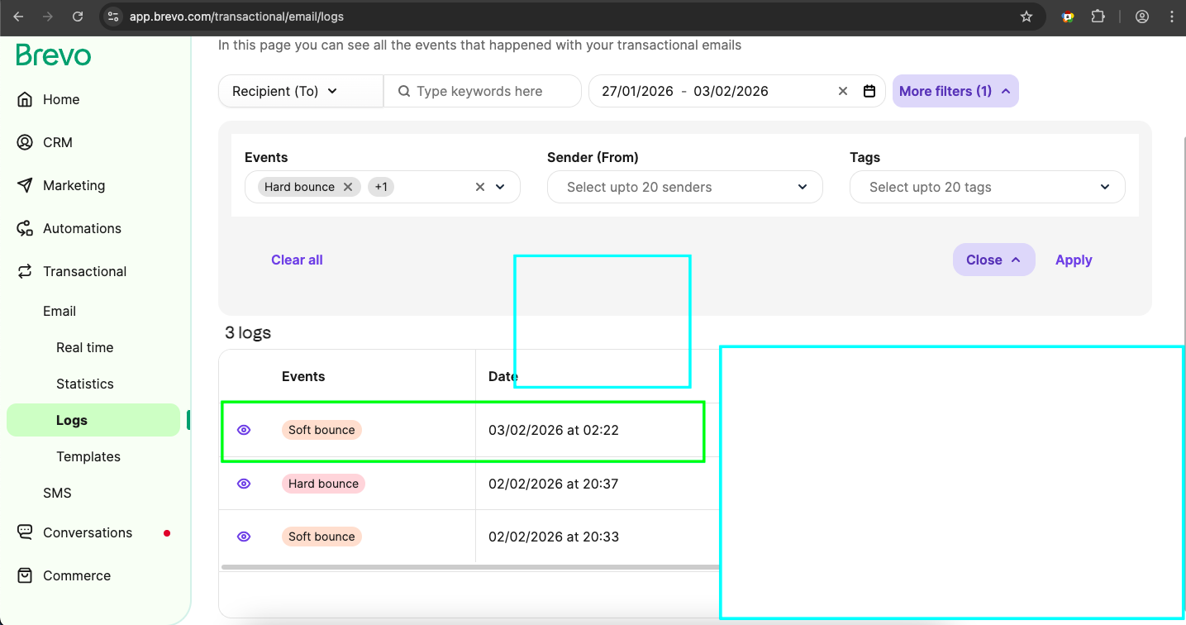View details of Hard bounce log entry
Viewport: 1186px width, 625px height.
pos(244,484)
